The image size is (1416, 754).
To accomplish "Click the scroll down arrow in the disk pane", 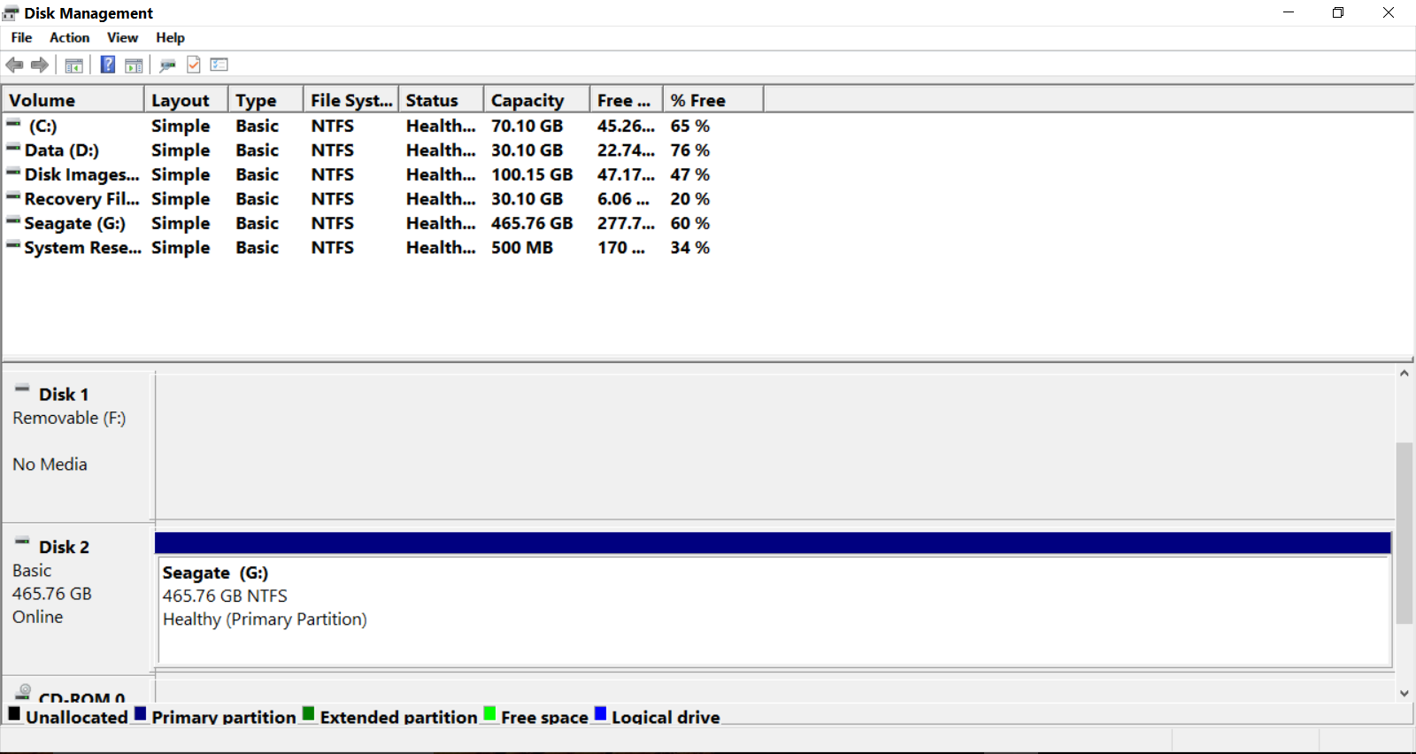I will tap(1404, 693).
